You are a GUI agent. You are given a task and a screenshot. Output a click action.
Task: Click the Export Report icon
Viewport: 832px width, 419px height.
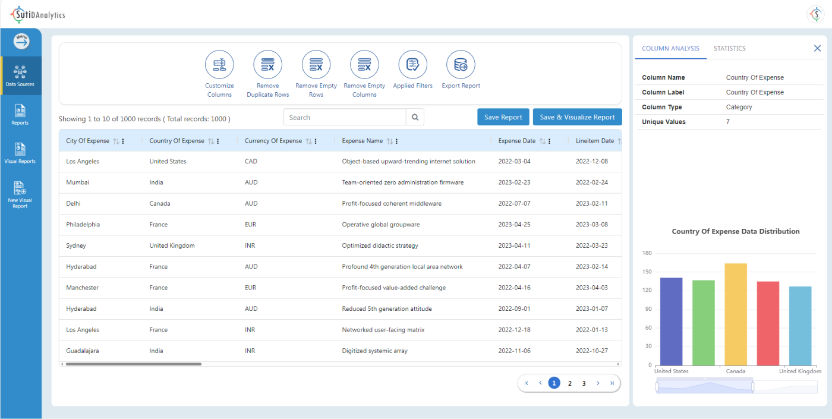461,65
